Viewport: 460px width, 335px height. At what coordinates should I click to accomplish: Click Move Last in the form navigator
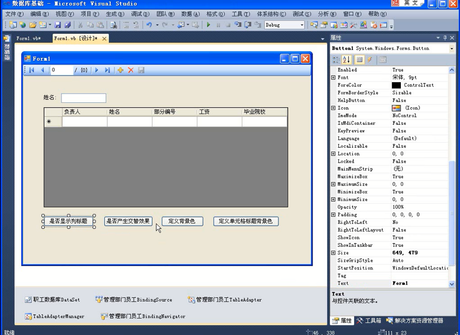tap(107, 70)
